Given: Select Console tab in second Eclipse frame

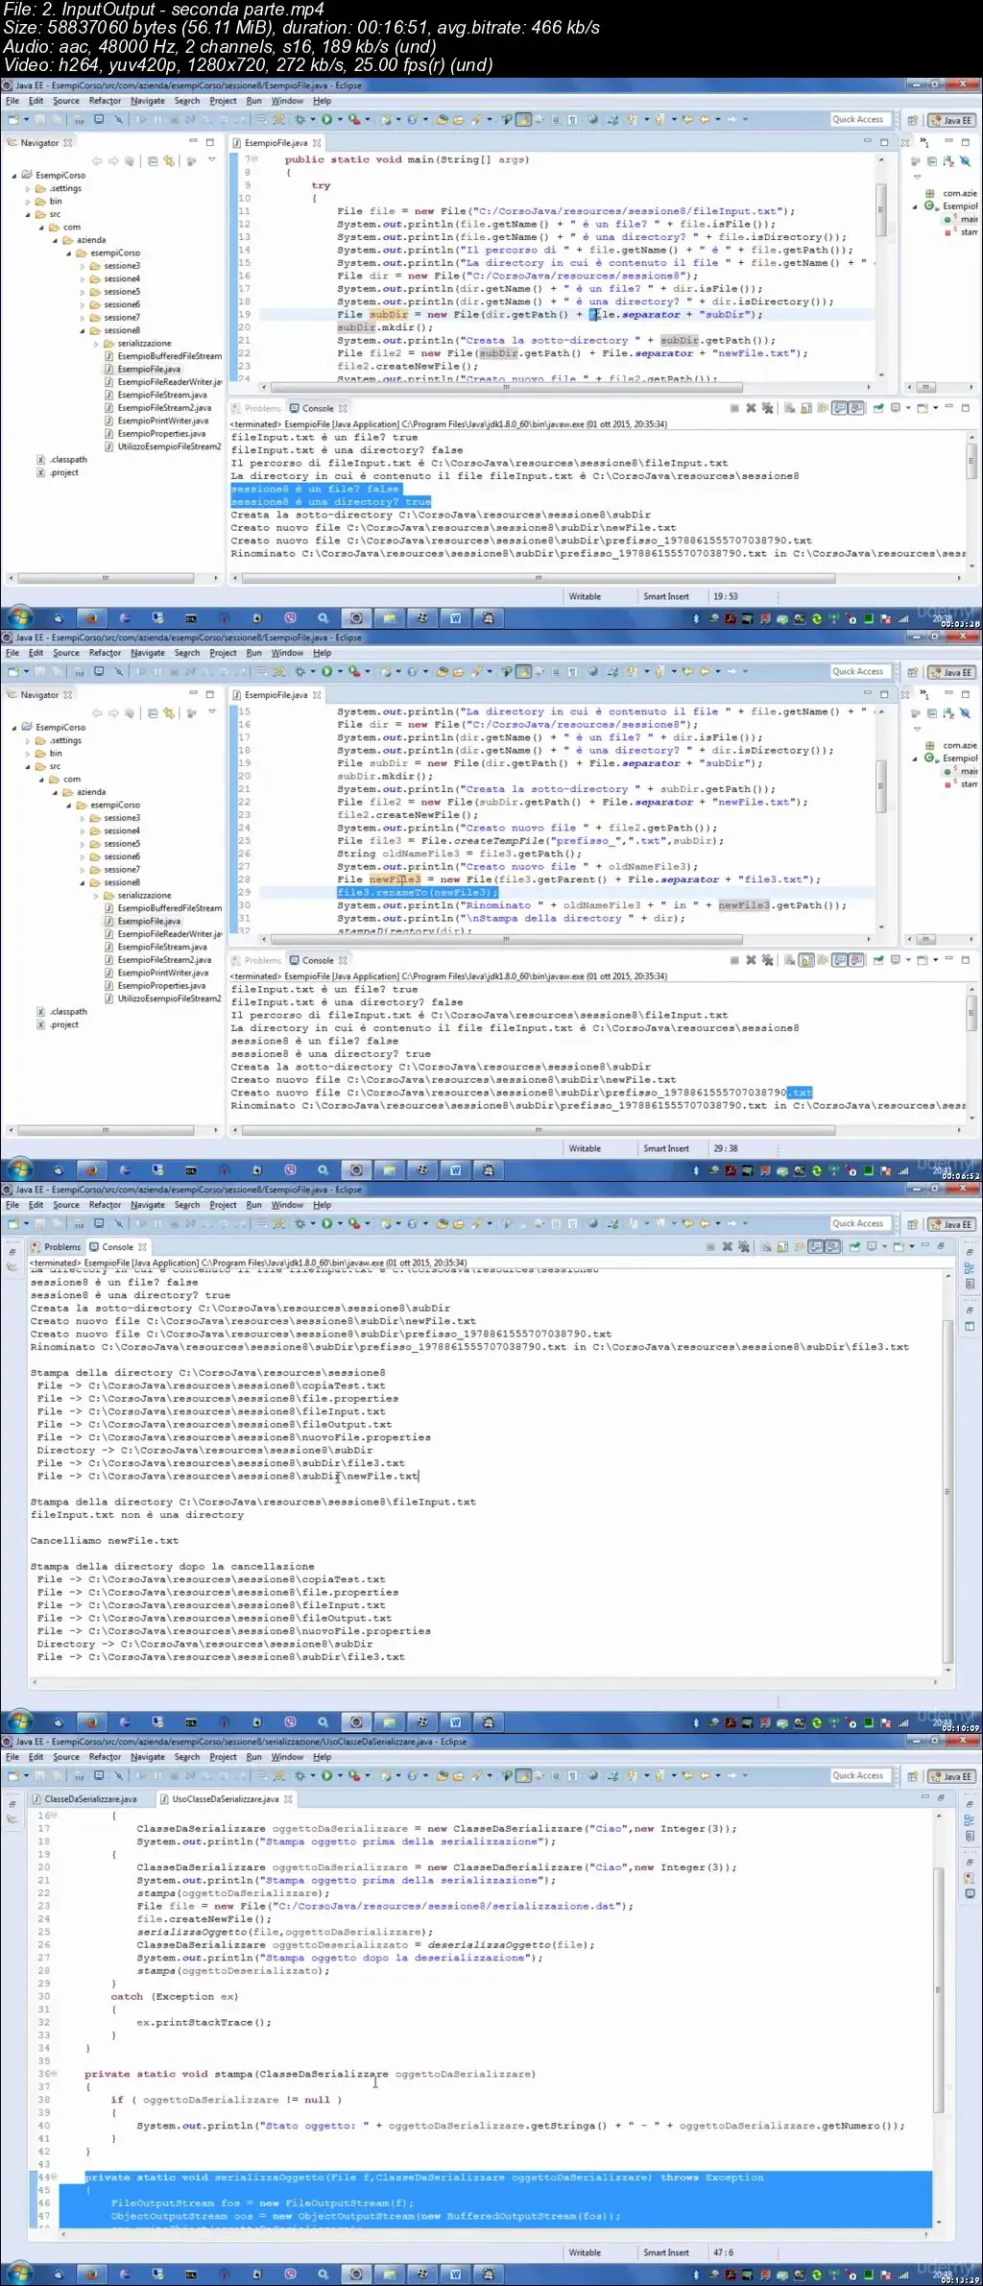Looking at the screenshot, I should click(x=318, y=960).
